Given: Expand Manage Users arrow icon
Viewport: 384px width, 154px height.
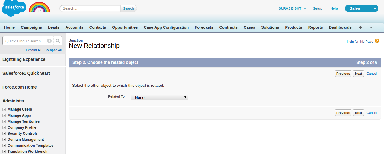Looking at the screenshot, I should (4, 109).
